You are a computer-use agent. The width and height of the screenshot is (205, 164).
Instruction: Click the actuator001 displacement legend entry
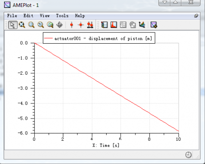pyautogui.click(x=99, y=38)
